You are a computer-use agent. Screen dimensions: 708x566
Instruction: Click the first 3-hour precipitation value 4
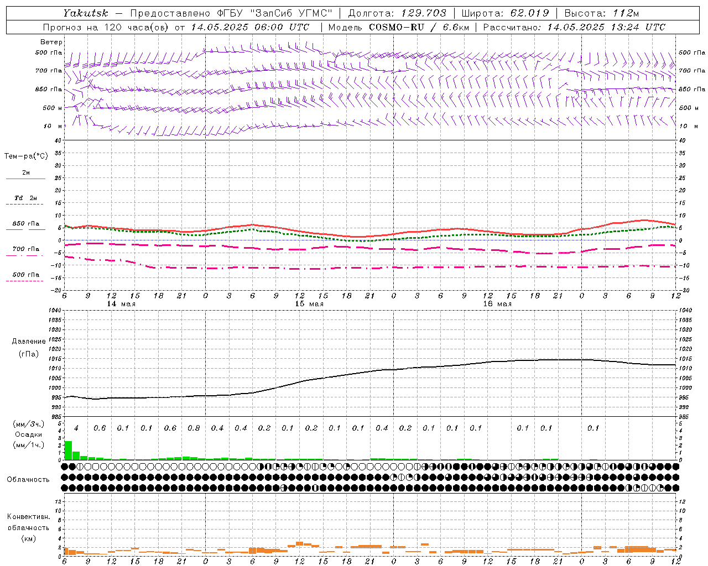coord(76,428)
